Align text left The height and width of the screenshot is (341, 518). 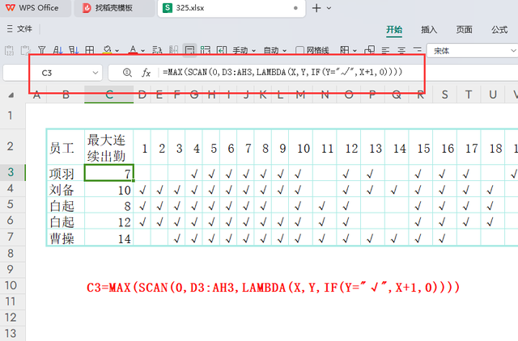[385, 50]
